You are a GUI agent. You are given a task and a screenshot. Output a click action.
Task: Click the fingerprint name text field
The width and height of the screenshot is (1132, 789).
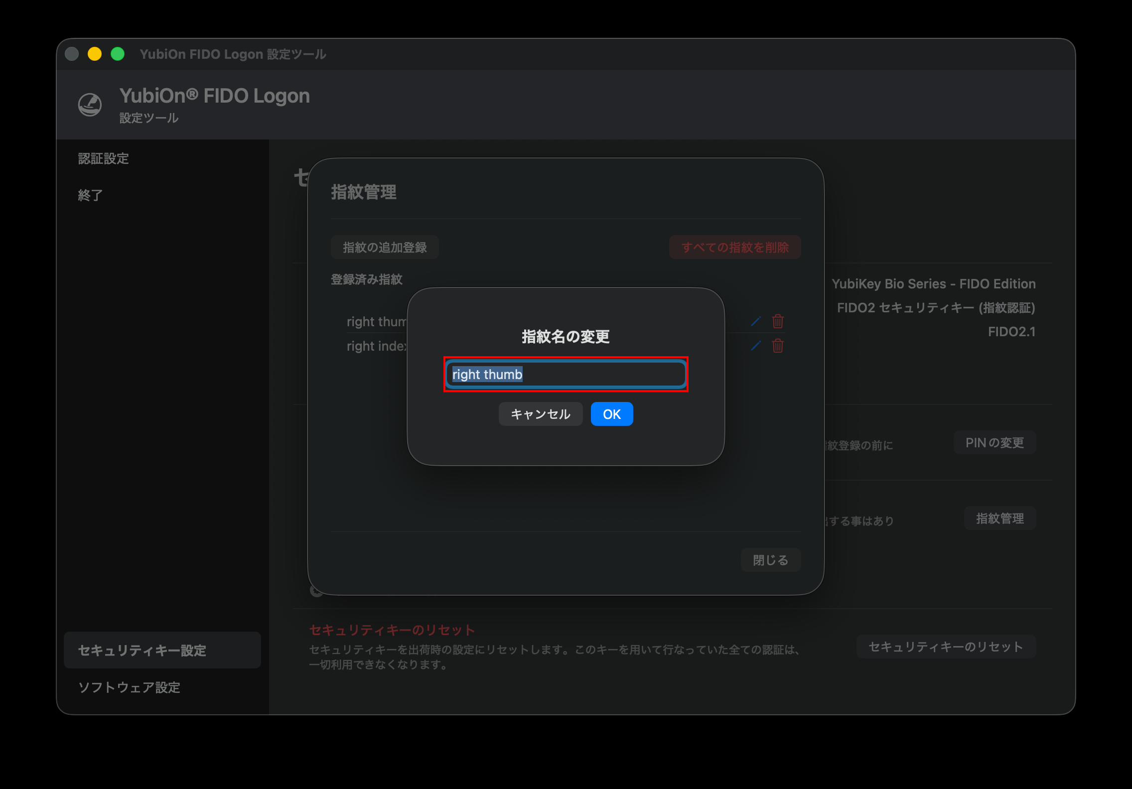coord(566,374)
